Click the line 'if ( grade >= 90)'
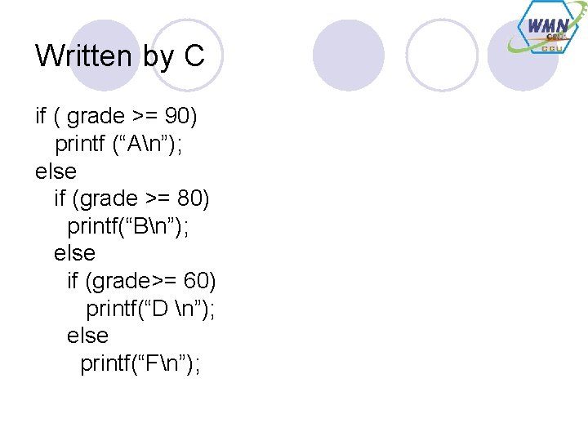Screen dimensions: 588x441 coord(116,116)
